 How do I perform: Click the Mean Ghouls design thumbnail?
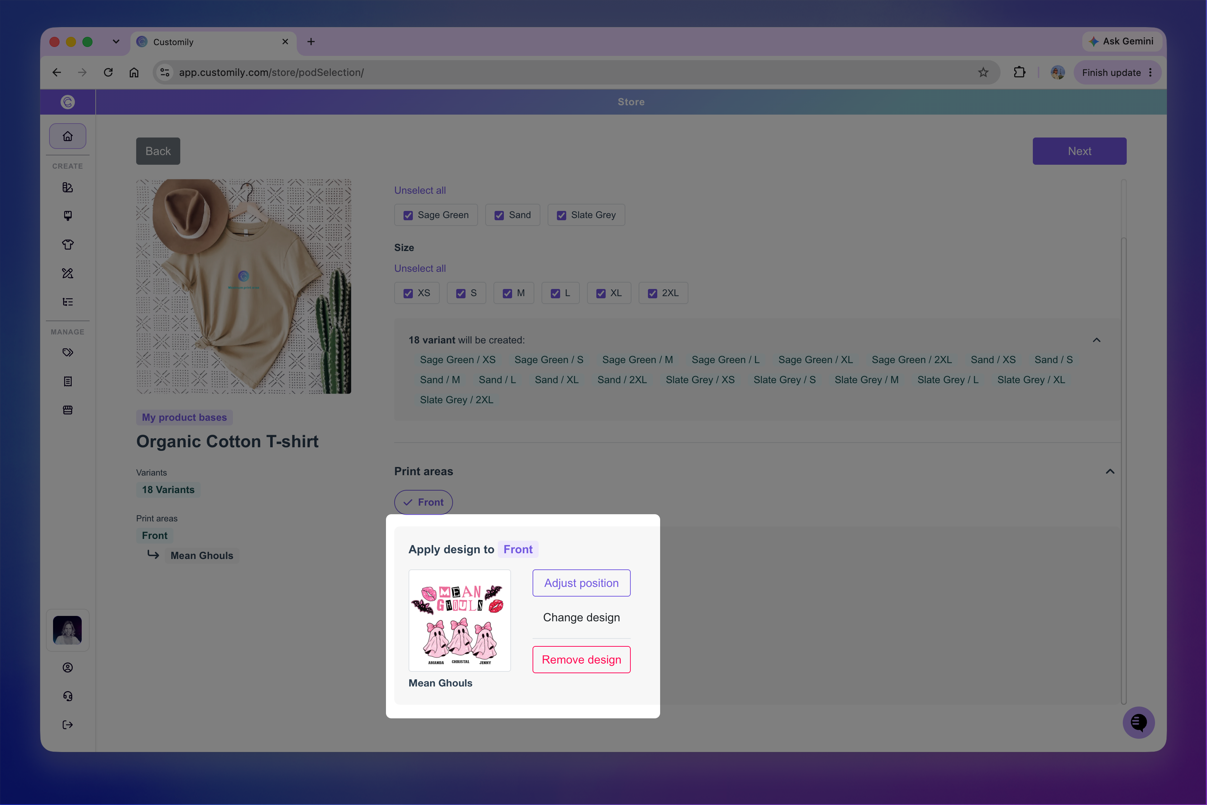pos(459,620)
